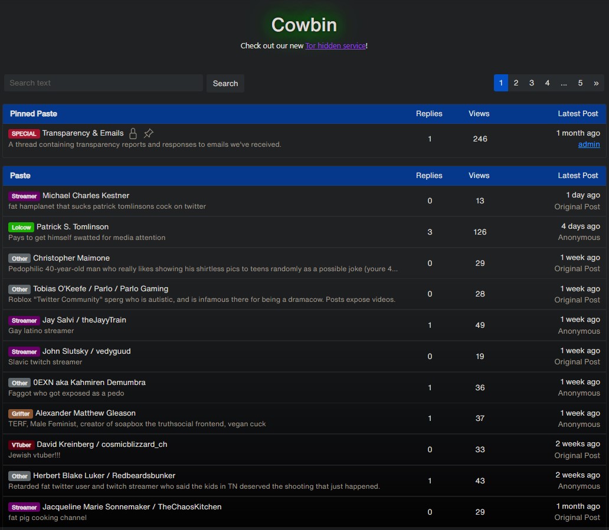The width and height of the screenshot is (609, 530).
Task: Click the admin user link
Action: click(588, 144)
